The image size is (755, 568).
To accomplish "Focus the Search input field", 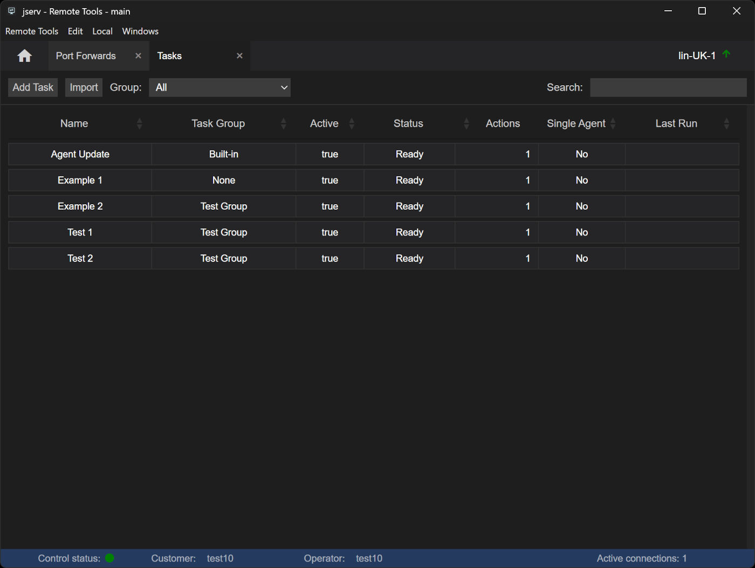I will (x=668, y=88).
